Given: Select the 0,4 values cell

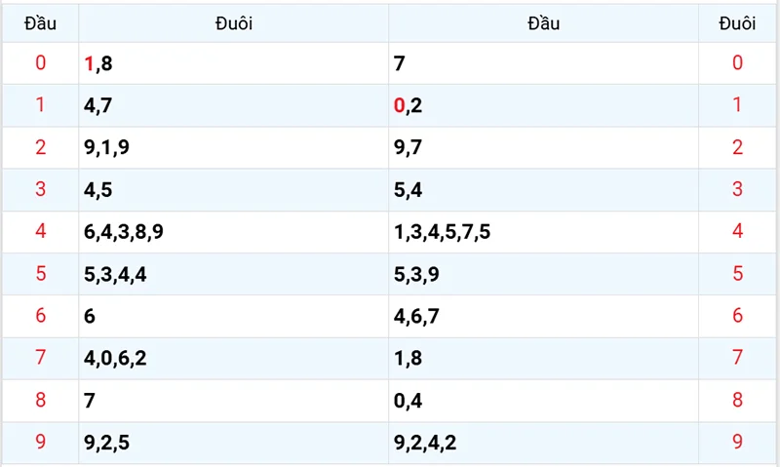Looking at the screenshot, I should (409, 401).
